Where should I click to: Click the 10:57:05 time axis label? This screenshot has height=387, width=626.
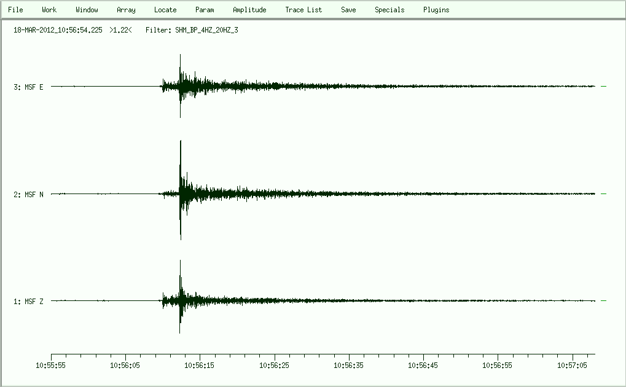tap(573, 365)
